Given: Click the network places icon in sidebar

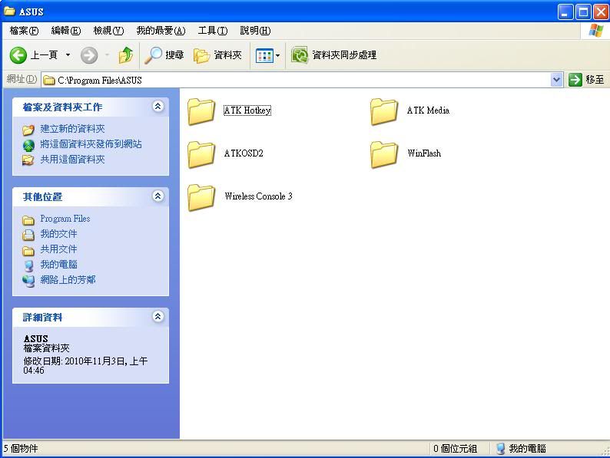Looking at the screenshot, I should 28,281.
